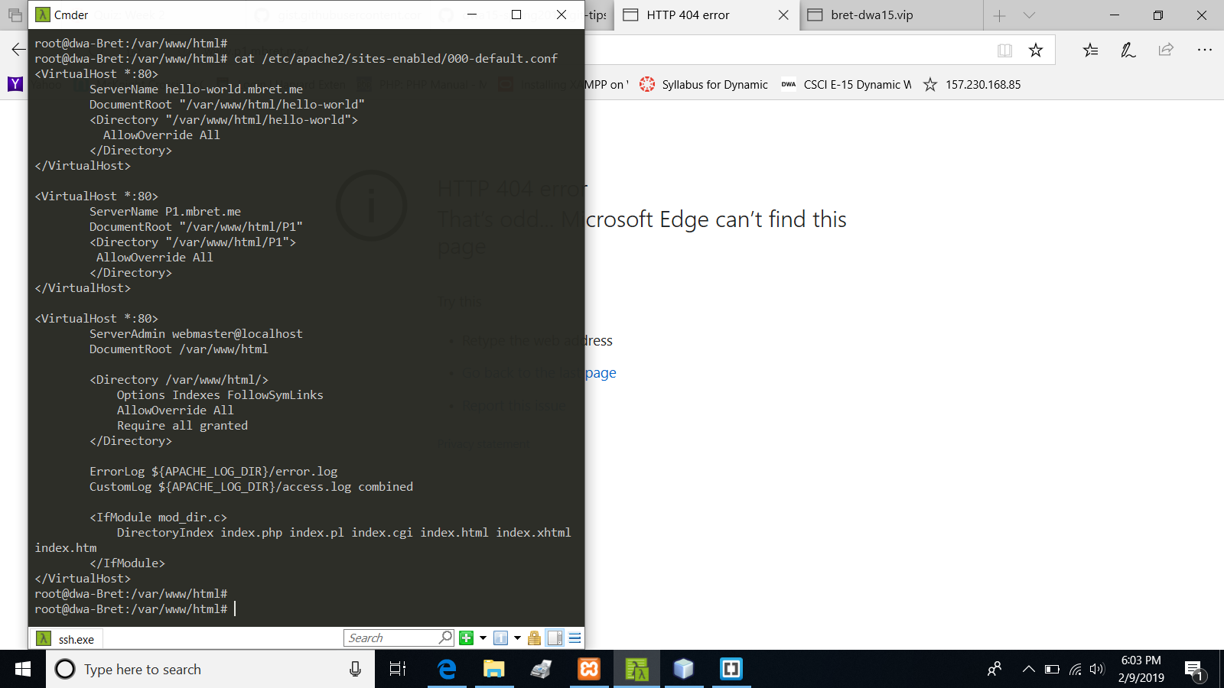Open the scanner app taskbar icon
Image resolution: width=1224 pixels, height=688 pixels.
coord(541,669)
